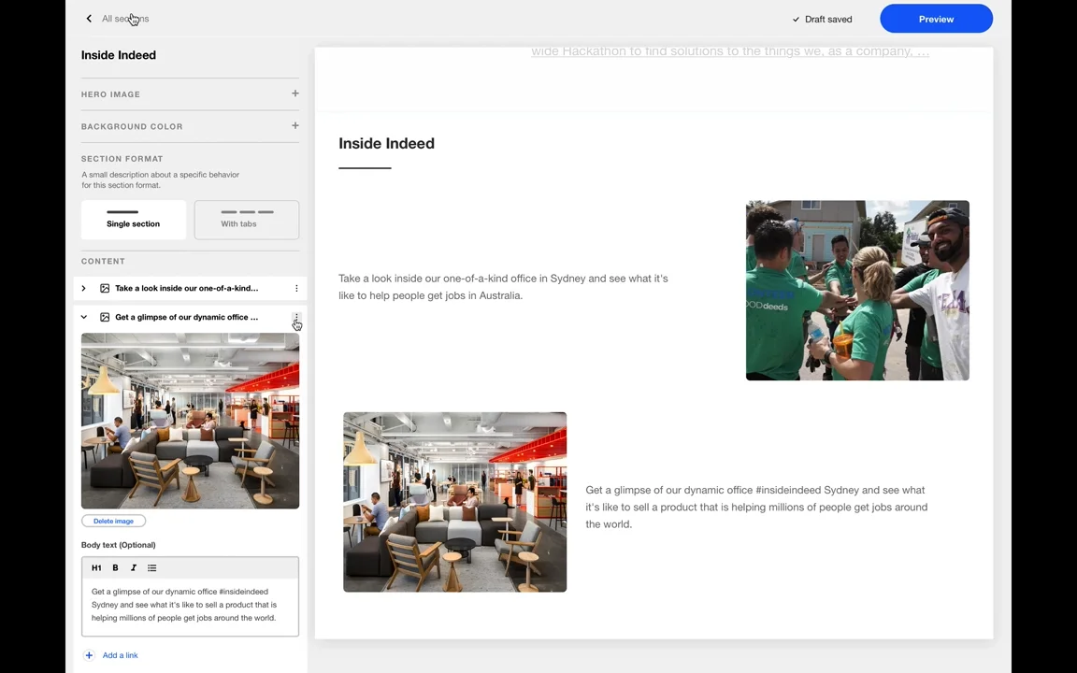Go back using the All sections arrow
Image resolution: width=1077 pixels, height=673 pixels.
[x=89, y=19]
